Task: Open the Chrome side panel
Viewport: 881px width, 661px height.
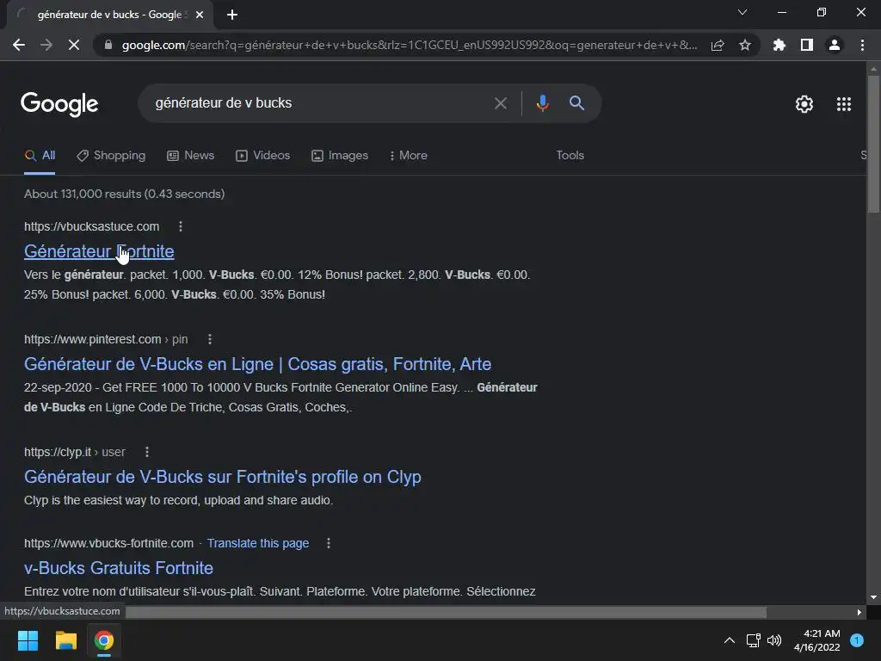Action: coord(807,45)
